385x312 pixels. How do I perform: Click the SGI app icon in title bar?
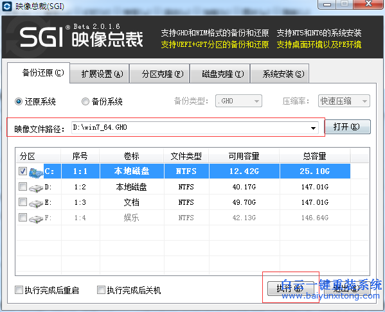6,6
